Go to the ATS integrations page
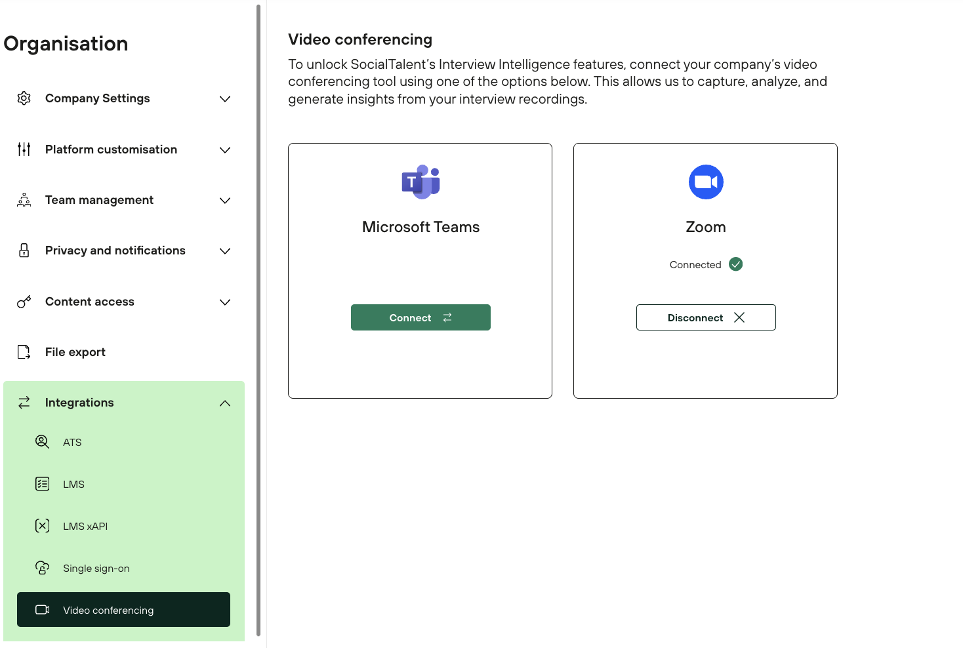 point(123,442)
